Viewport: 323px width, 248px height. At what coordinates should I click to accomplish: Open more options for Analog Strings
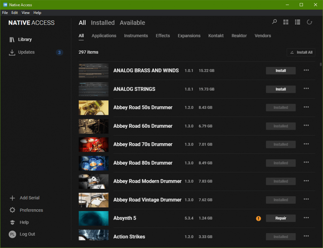pos(306,89)
